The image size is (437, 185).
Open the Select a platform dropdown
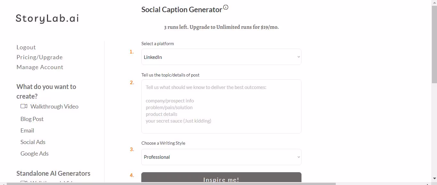point(221,57)
